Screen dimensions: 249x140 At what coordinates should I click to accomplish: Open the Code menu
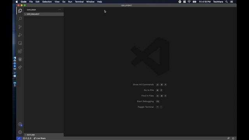coord(23,2)
